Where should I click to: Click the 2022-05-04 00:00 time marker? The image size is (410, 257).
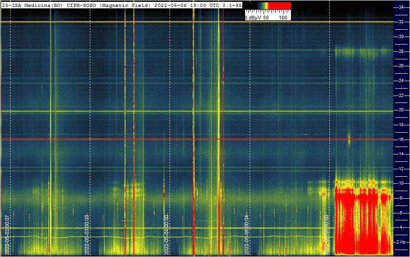(x=166, y=235)
